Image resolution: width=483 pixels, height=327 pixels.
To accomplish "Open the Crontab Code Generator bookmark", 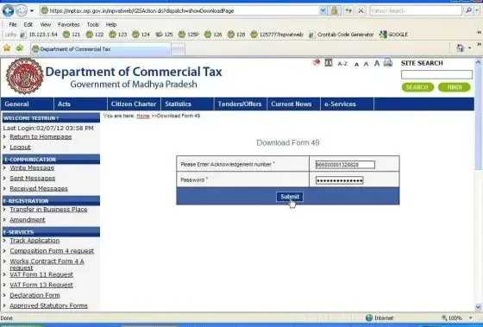I will (342, 35).
